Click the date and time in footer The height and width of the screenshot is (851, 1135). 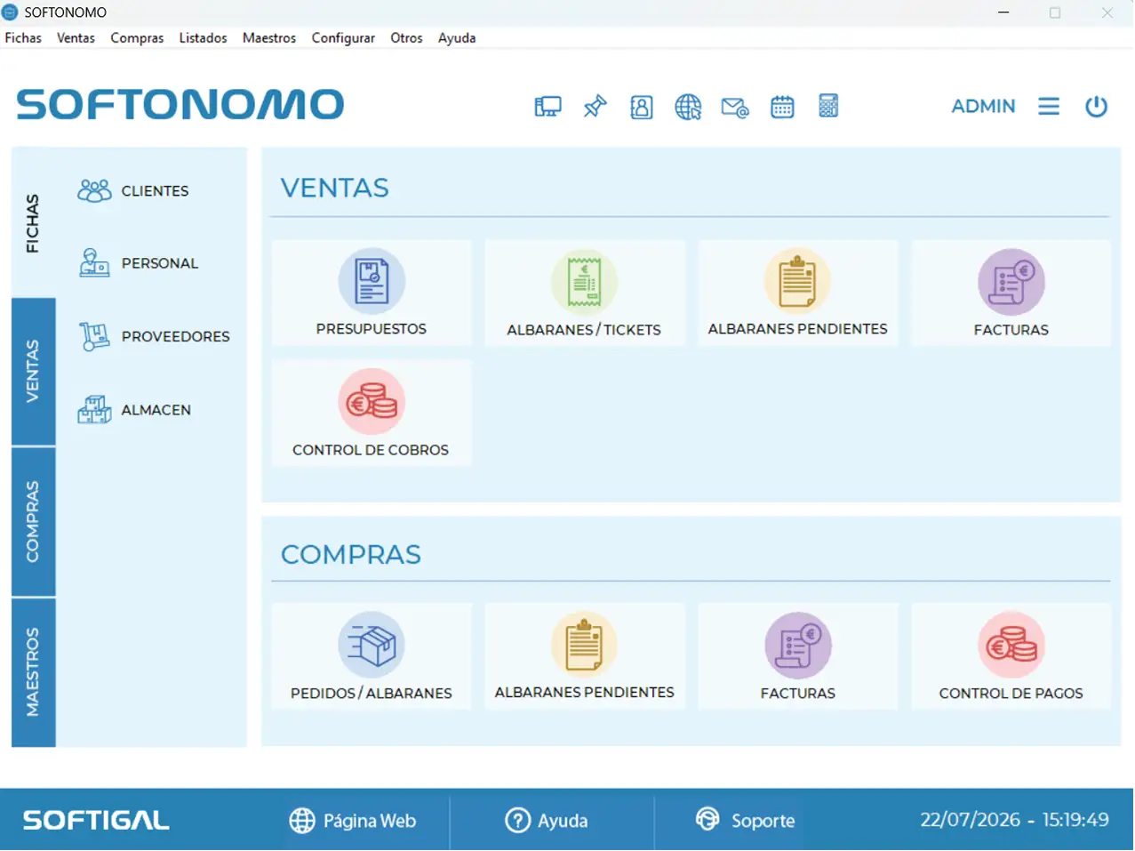(x=1014, y=820)
